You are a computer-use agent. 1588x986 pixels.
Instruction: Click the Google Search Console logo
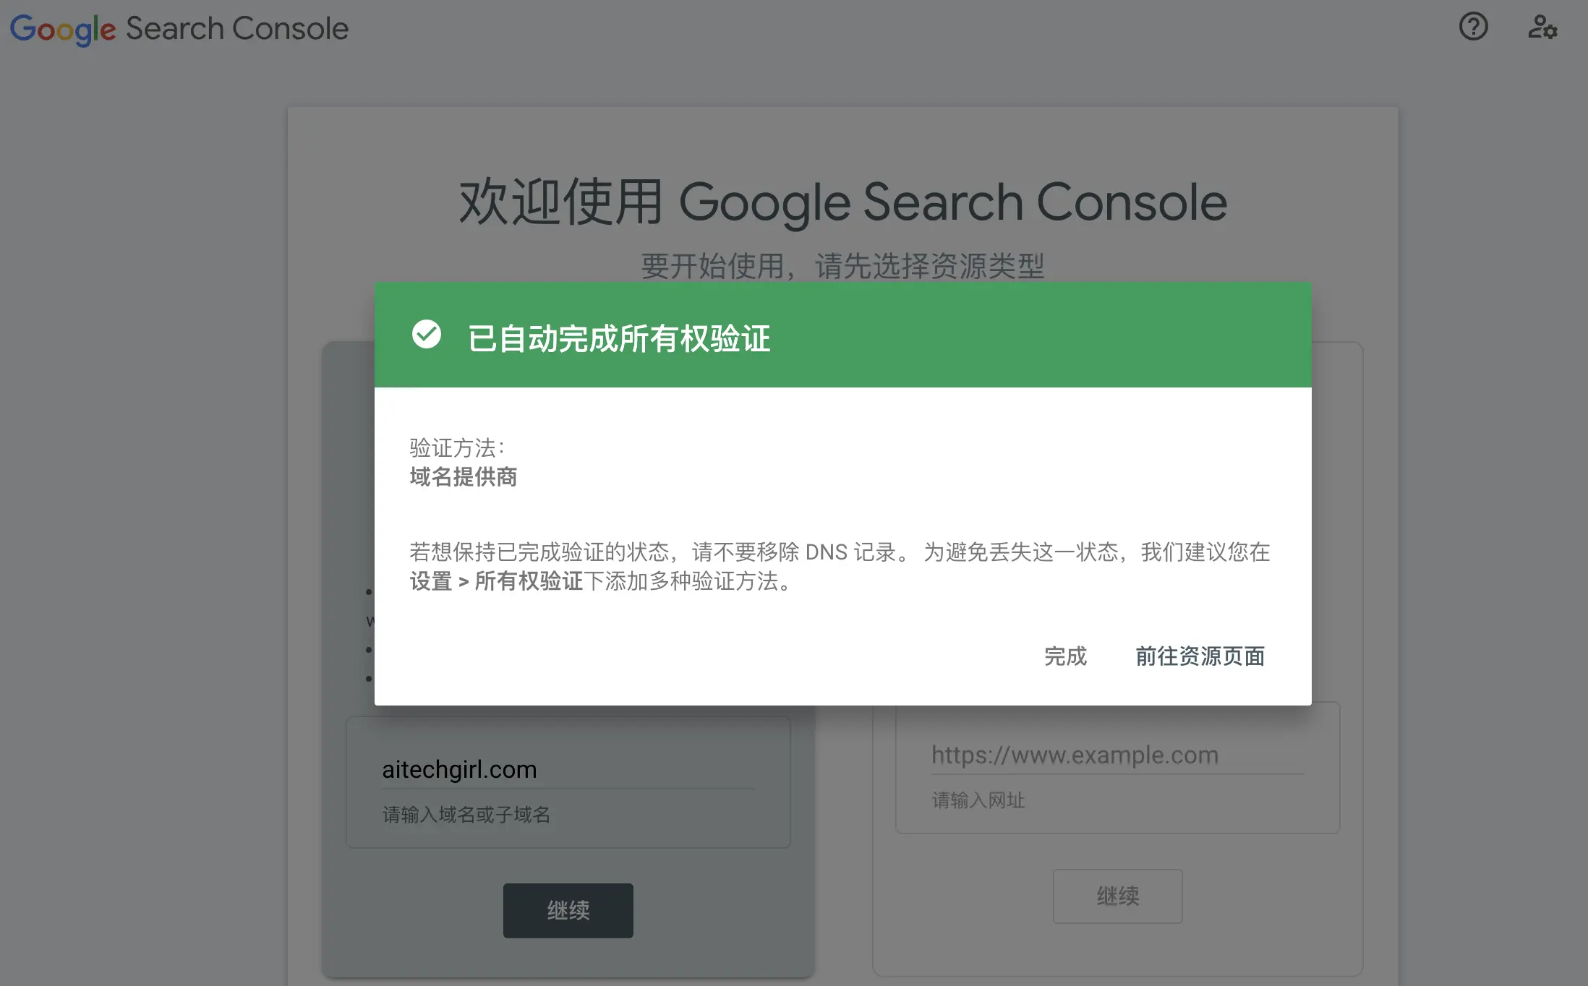(179, 29)
